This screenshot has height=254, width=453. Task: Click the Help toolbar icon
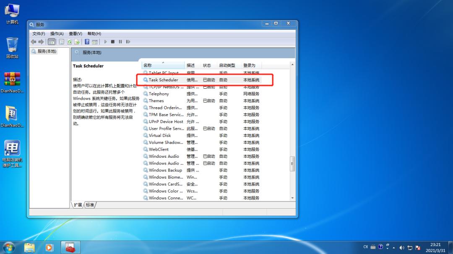87,41
